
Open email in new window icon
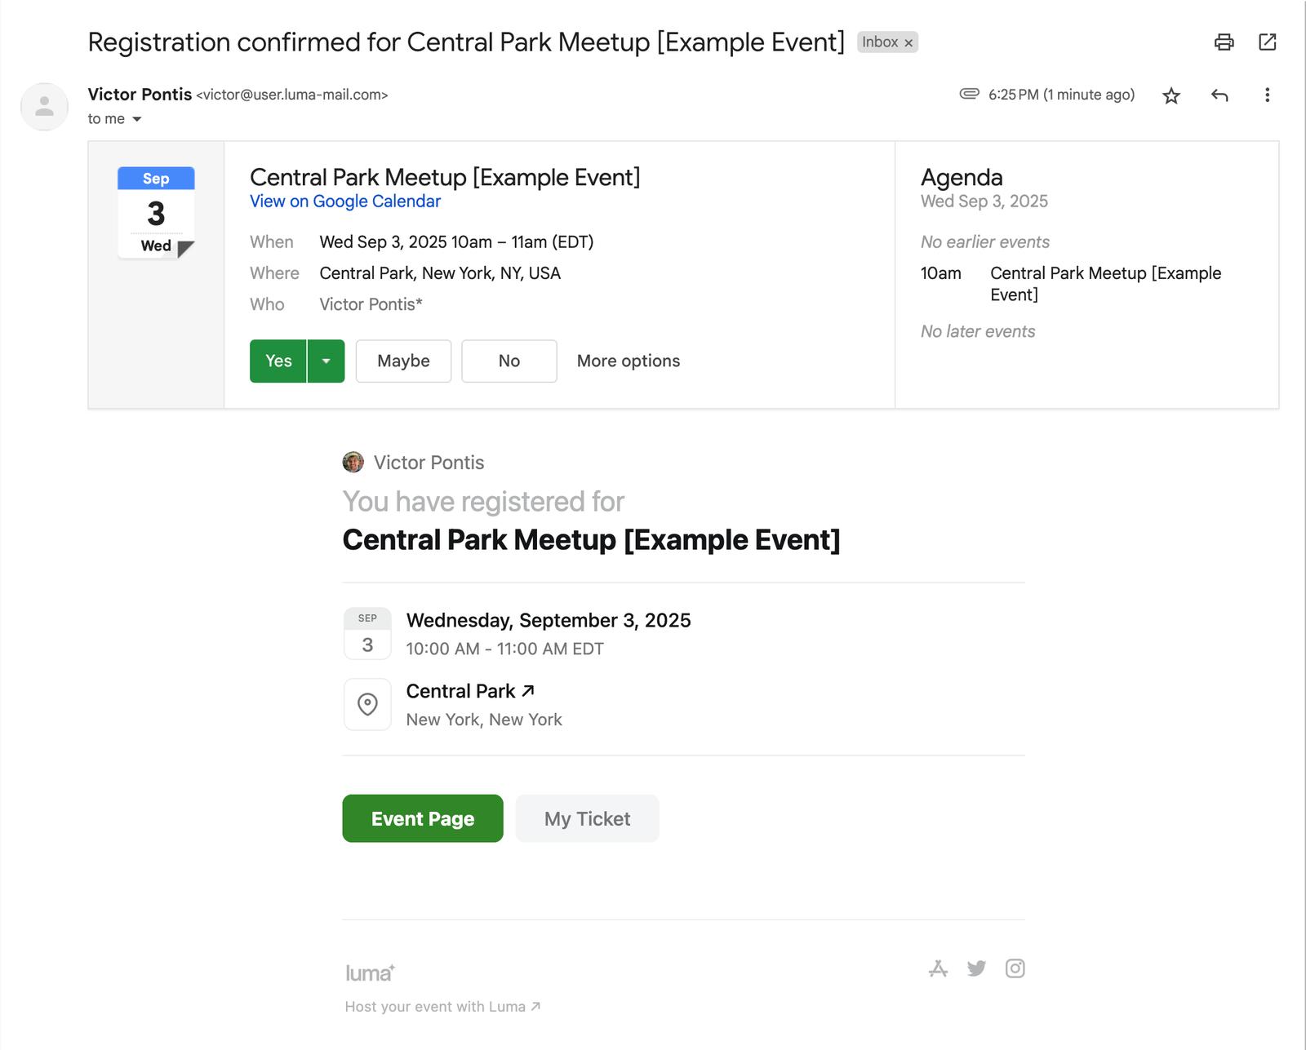[1267, 42]
